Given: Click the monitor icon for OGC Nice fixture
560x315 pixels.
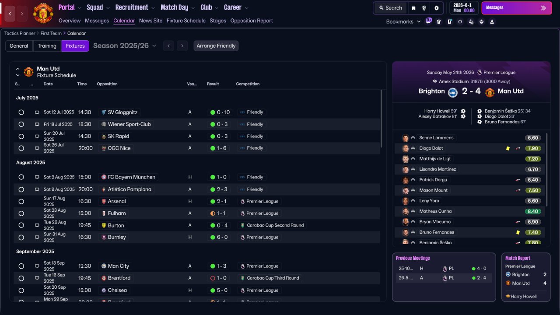Looking at the screenshot, I should pos(37,148).
